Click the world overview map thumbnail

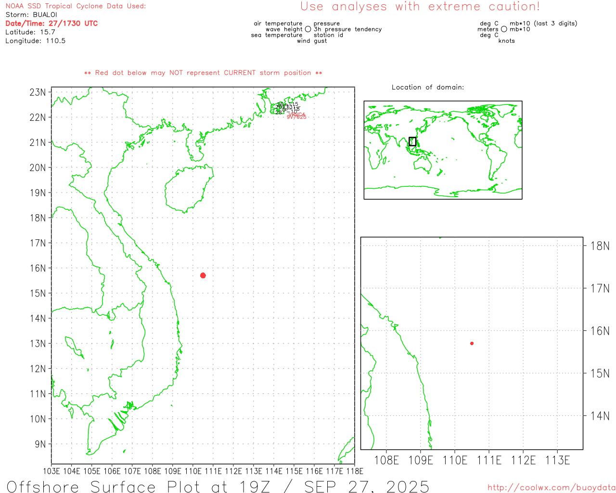[443, 150]
